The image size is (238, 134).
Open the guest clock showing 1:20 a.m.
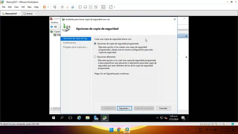click(x=174, y=118)
